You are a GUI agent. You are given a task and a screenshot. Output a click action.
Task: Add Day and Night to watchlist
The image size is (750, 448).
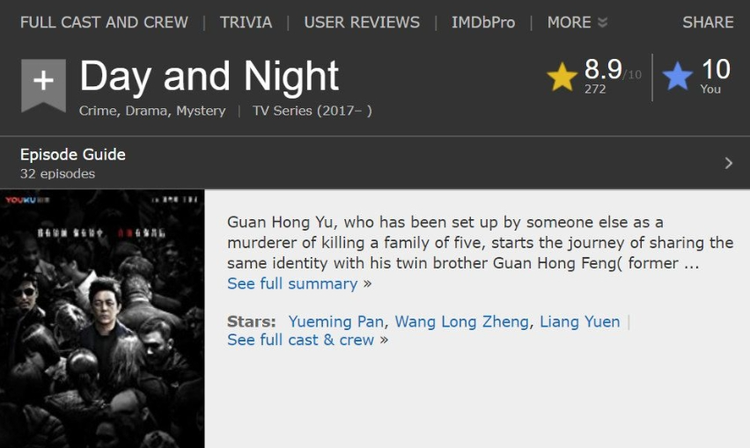(43, 83)
